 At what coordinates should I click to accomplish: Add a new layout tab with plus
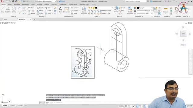tap(26, 105)
